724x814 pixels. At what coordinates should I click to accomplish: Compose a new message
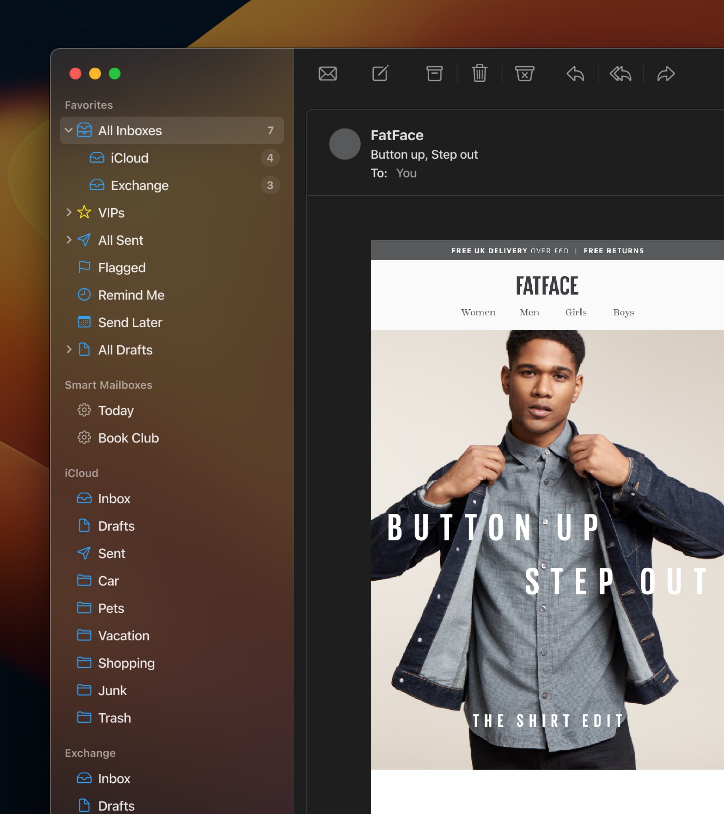tap(380, 73)
